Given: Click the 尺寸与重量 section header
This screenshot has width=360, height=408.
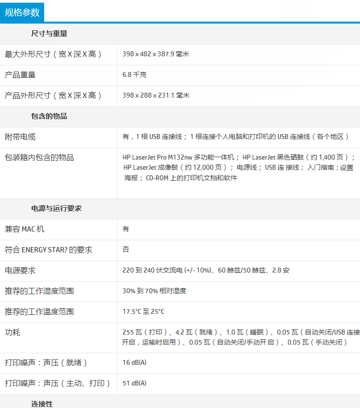Looking at the screenshot, I should (49, 34).
